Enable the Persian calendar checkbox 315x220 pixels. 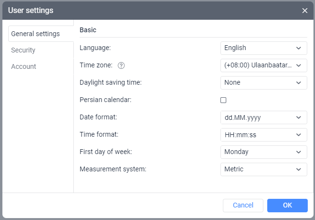(223, 100)
